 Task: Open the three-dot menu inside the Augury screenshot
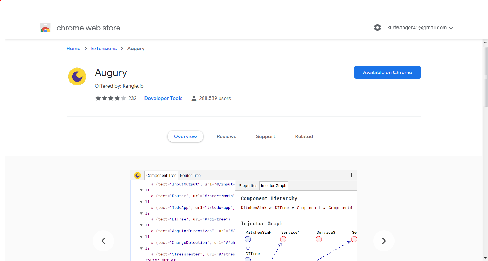click(351, 175)
